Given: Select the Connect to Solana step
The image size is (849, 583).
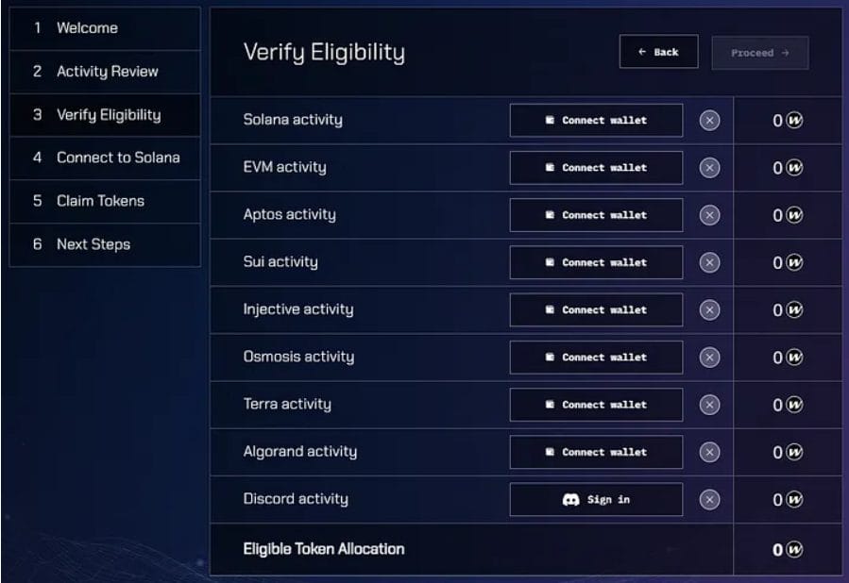Looking at the screenshot, I should pyautogui.click(x=106, y=158).
